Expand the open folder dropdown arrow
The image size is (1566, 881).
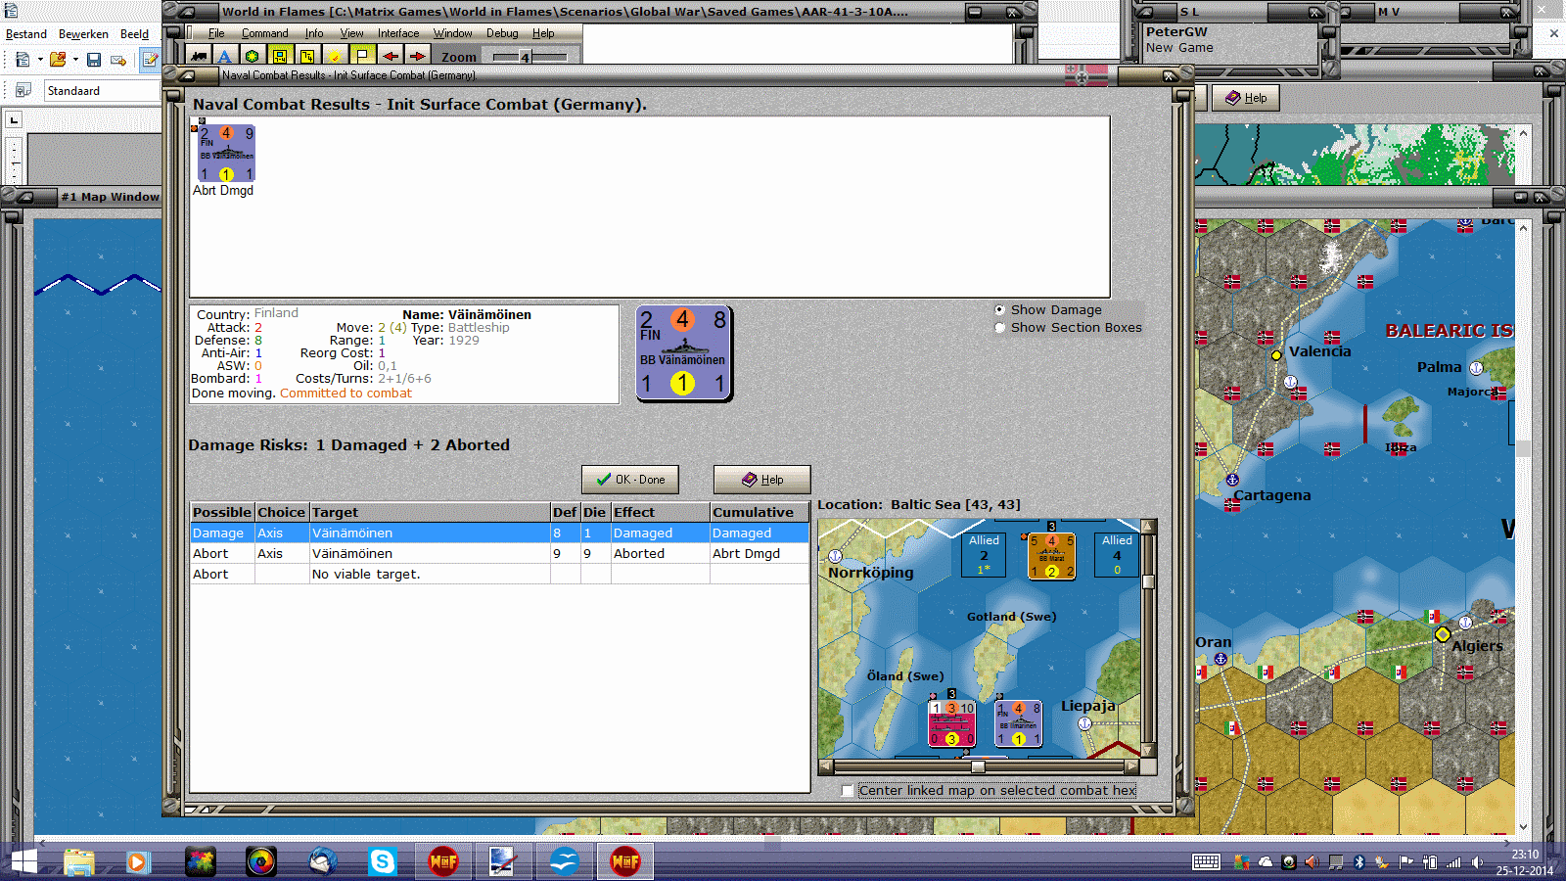(x=75, y=60)
